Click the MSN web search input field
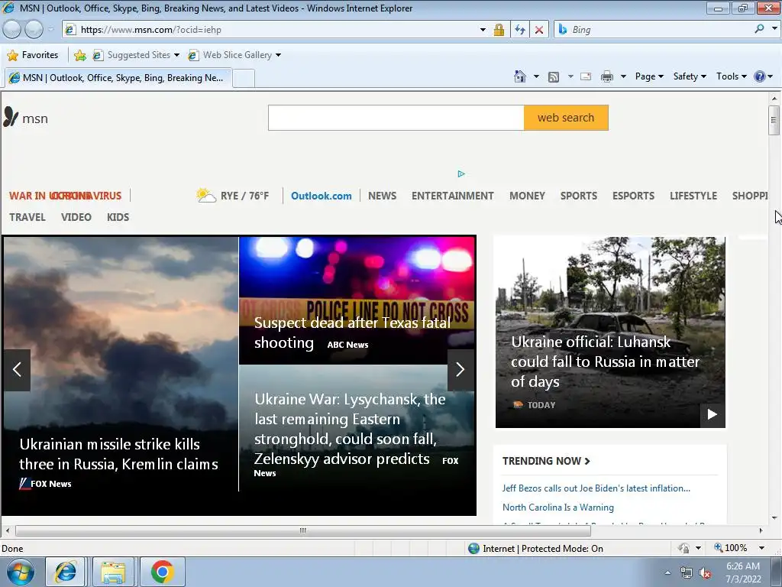The height and width of the screenshot is (587, 782). tap(396, 118)
